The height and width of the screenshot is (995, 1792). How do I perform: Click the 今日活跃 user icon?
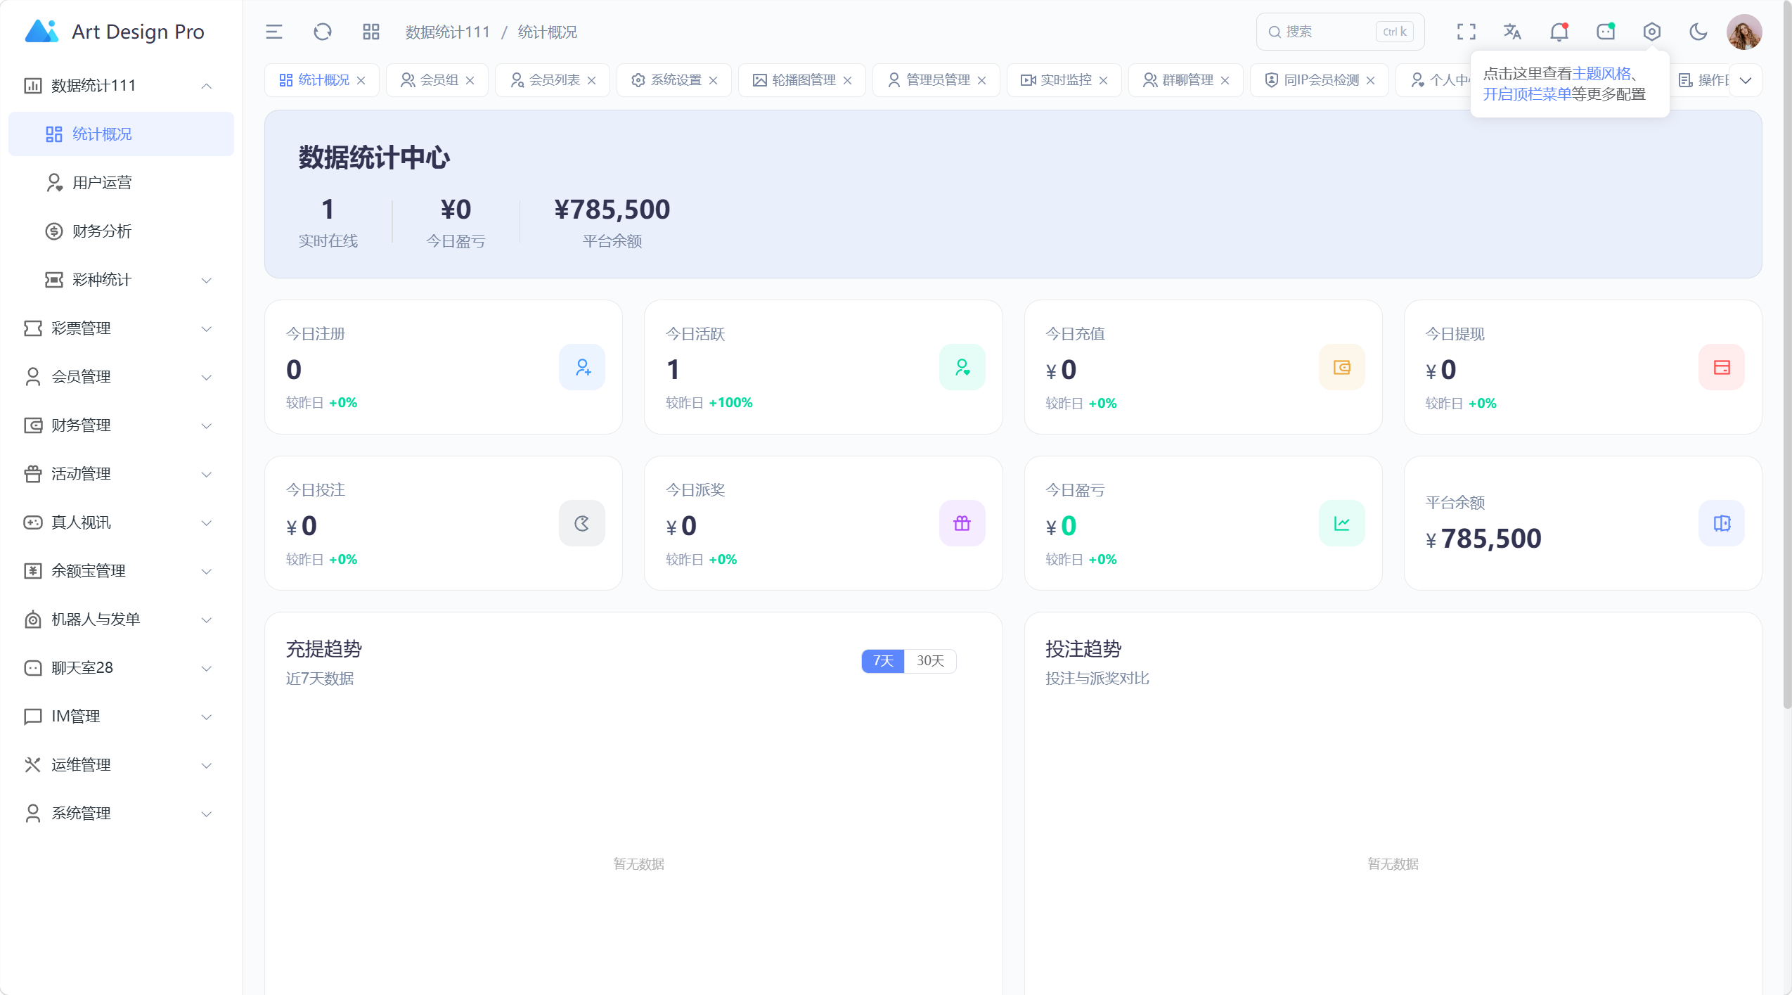[x=962, y=367]
